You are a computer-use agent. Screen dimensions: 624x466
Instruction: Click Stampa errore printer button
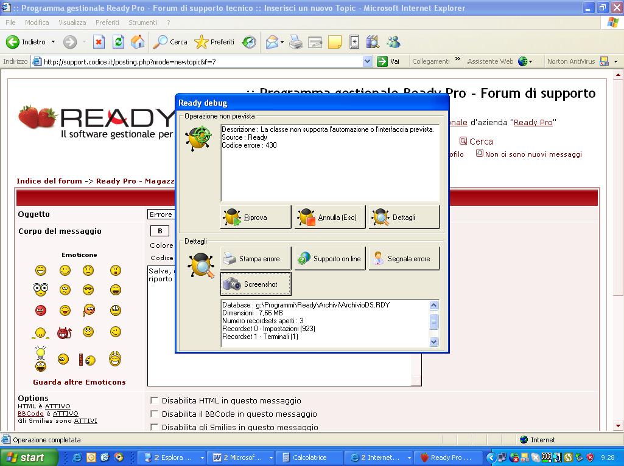[x=256, y=259]
